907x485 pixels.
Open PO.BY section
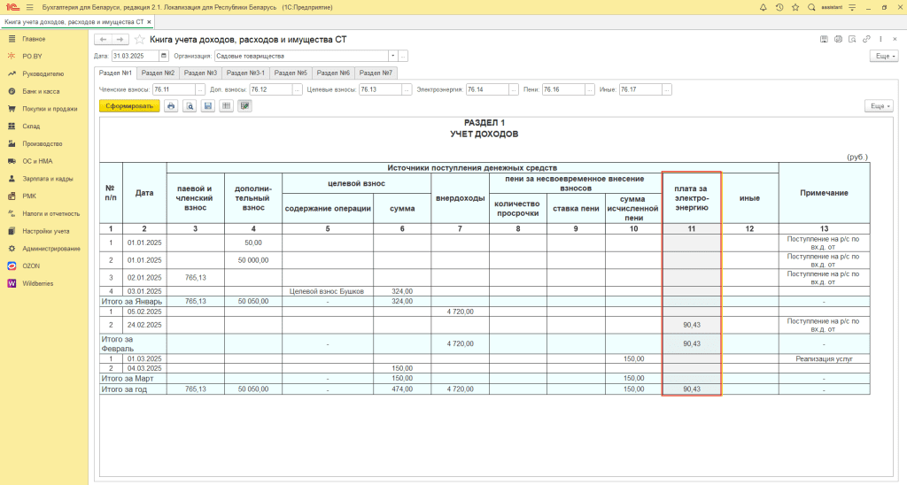coord(32,56)
